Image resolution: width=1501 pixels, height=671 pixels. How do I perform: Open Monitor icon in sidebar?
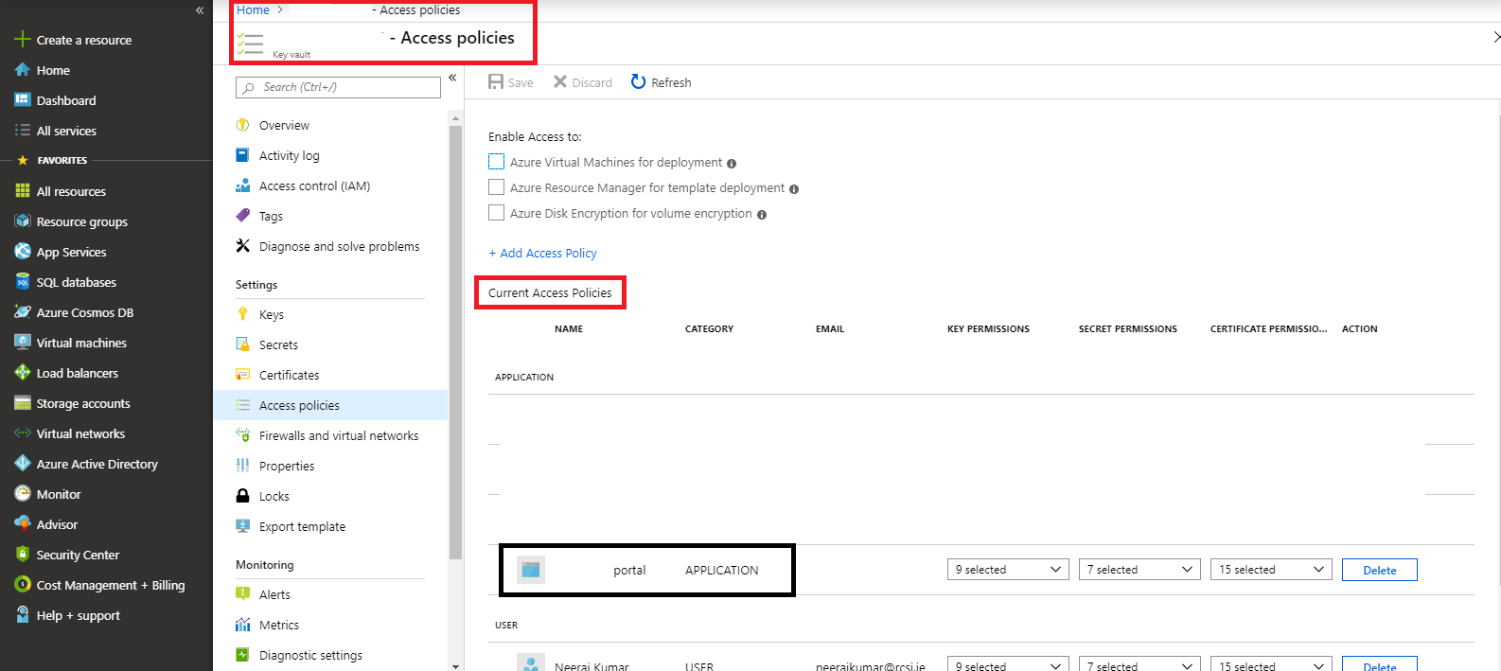[23, 494]
